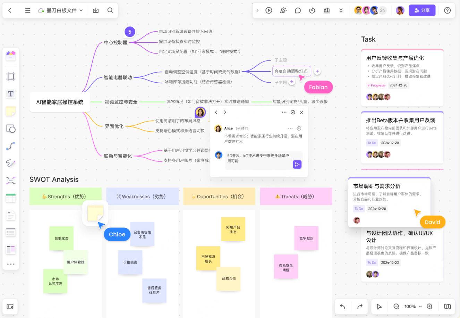The image size is (460, 318).
Task: Open the comment thread options menu
Action: click(x=284, y=112)
